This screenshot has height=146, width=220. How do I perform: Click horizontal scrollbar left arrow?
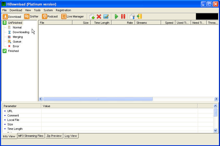tap(41, 99)
